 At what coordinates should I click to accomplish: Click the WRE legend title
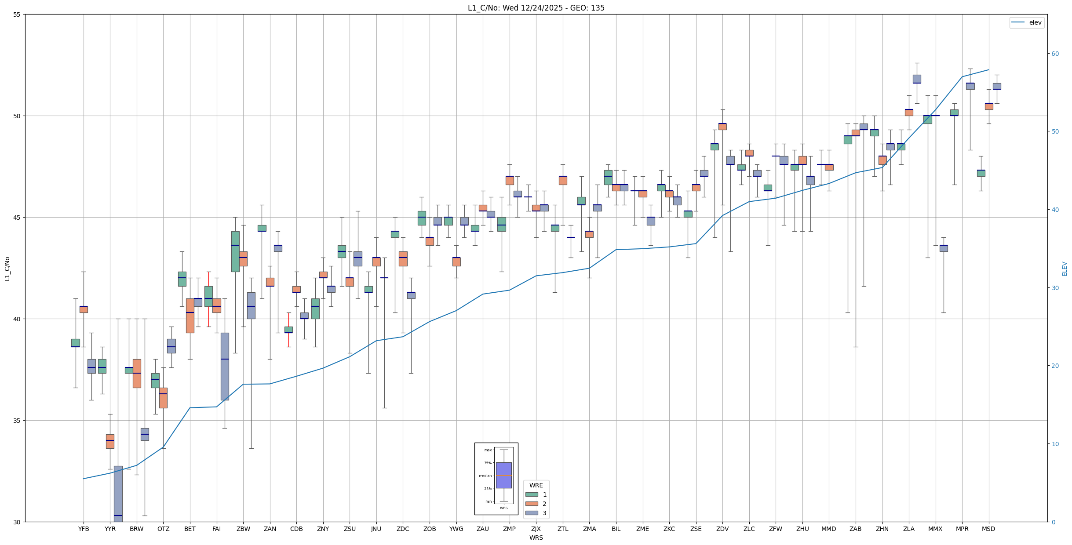pyautogui.click(x=536, y=485)
